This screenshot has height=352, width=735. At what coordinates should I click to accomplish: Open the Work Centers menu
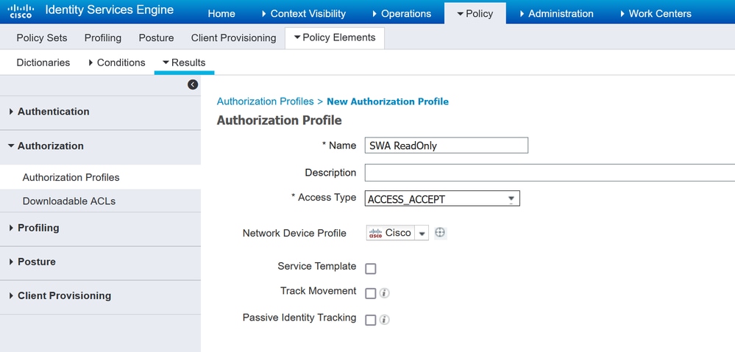[x=656, y=13]
